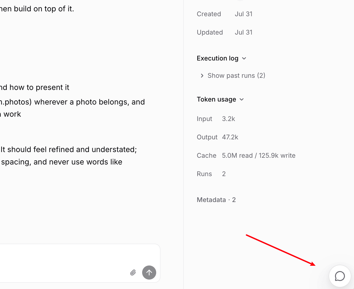
Task: Open the chat bubble floating button
Action: (340, 276)
